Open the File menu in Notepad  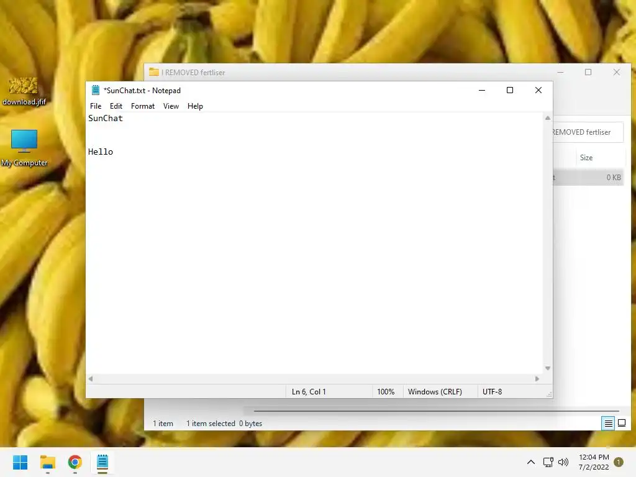pyautogui.click(x=96, y=106)
